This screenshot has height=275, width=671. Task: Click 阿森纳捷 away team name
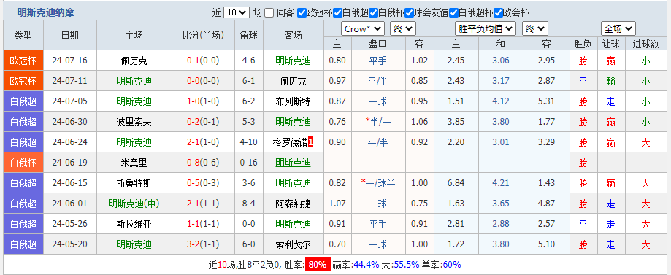(x=293, y=204)
